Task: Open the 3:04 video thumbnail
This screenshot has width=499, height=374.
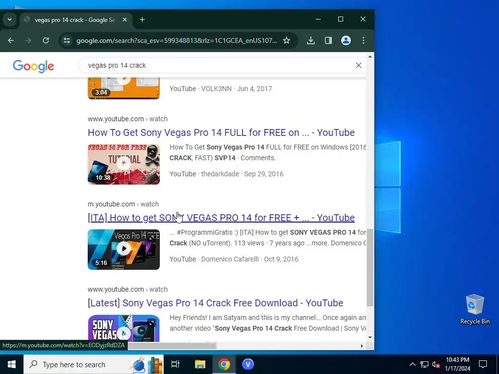Action: (124, 89)
